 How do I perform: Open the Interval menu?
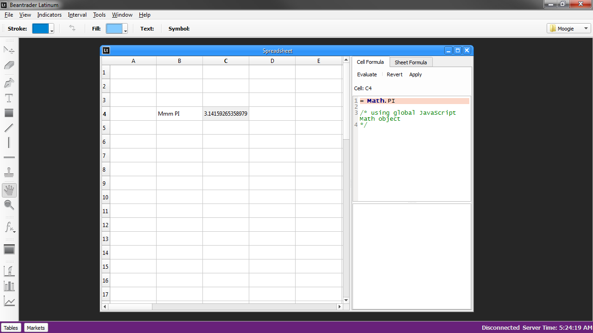(77, 15)
